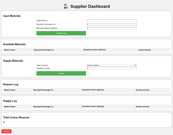Click the red Logout button
This screenshot has width=173, height=135.
(7, 131)
